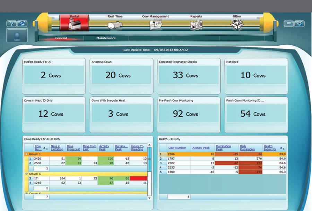Switch to the General sub-tab
This screenshot has width=312, height=211.
[x=61, y=38]
